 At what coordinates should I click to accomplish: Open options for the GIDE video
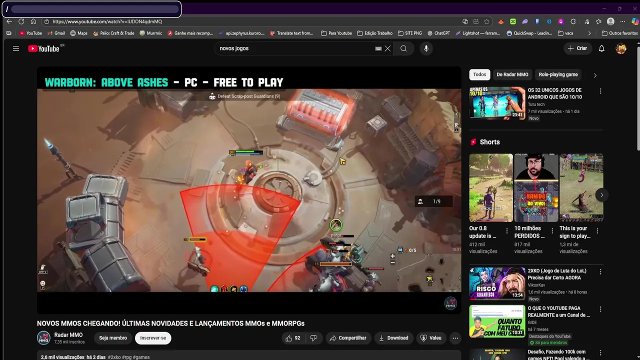coord(600,309)
